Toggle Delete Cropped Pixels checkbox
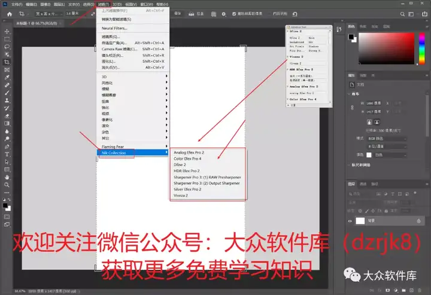The width and height of the screenshot is (431, 295). [x=234, y=14]
